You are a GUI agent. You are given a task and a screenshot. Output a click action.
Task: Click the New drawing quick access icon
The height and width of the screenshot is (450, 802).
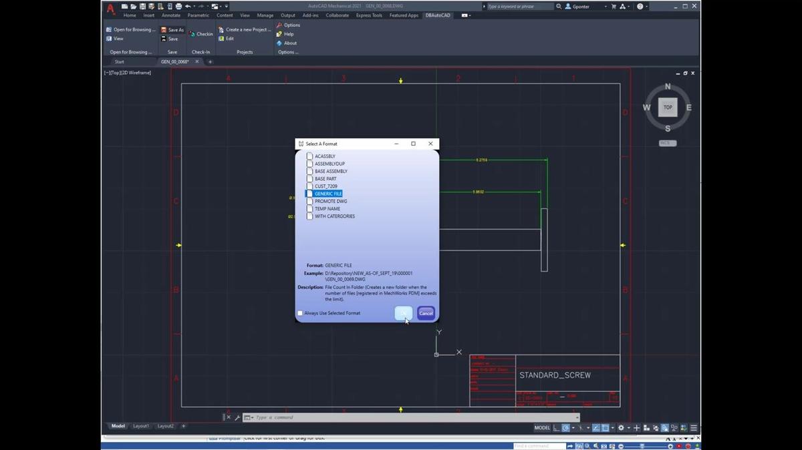[x=124, y=7]
